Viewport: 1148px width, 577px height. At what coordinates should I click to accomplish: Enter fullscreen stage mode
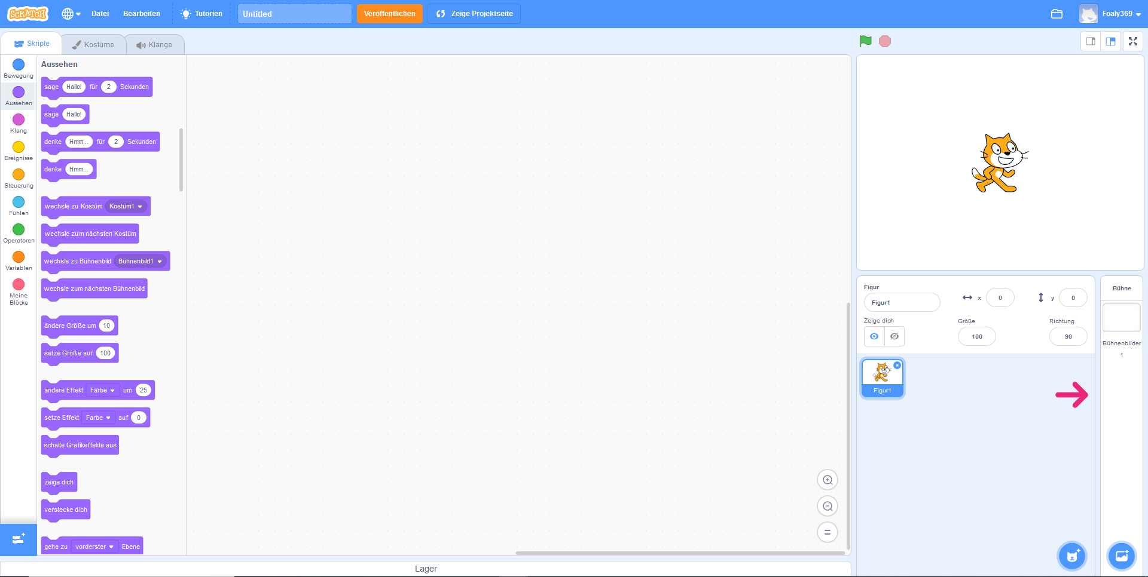click(1132, 41)
